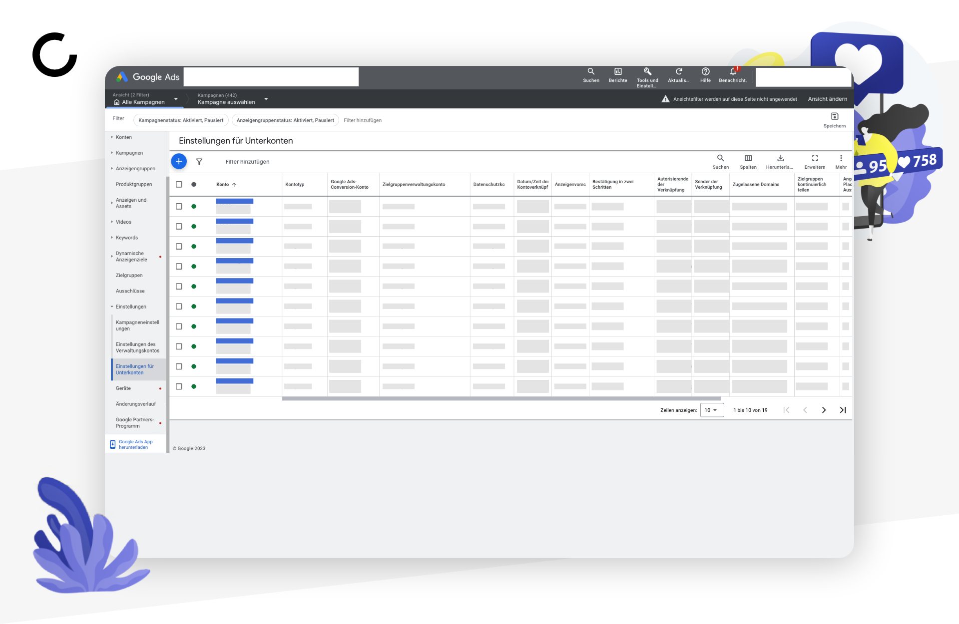Click Google Ads App herunterladen link

point(136,444)
